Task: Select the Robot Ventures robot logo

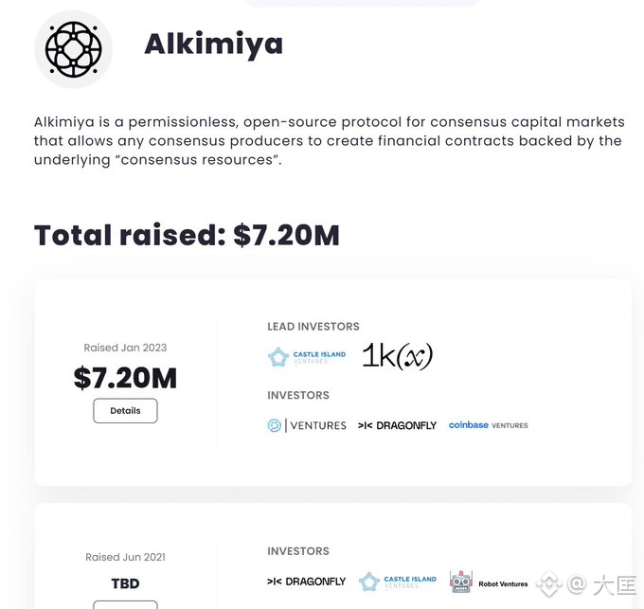Action: point(461,582)
